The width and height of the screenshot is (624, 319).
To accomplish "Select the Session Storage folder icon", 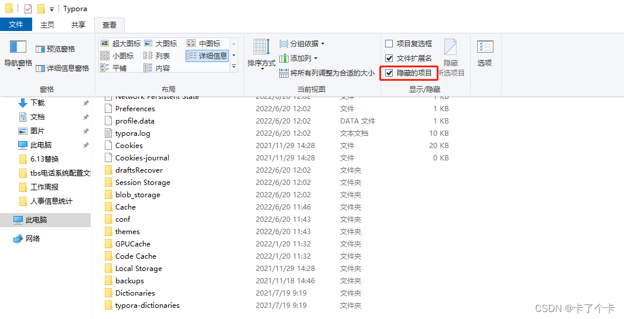I will (x=108, y=183).
